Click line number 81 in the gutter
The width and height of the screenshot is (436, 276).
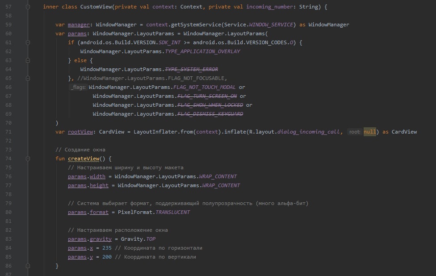[8, 221]
